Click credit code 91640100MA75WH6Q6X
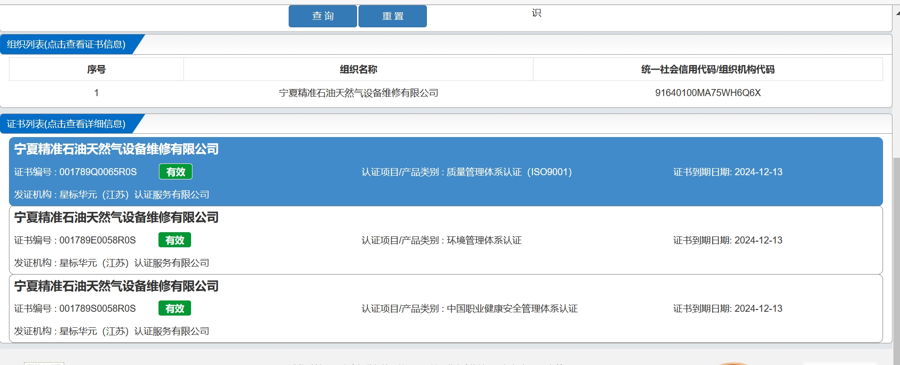 (708, 93)
